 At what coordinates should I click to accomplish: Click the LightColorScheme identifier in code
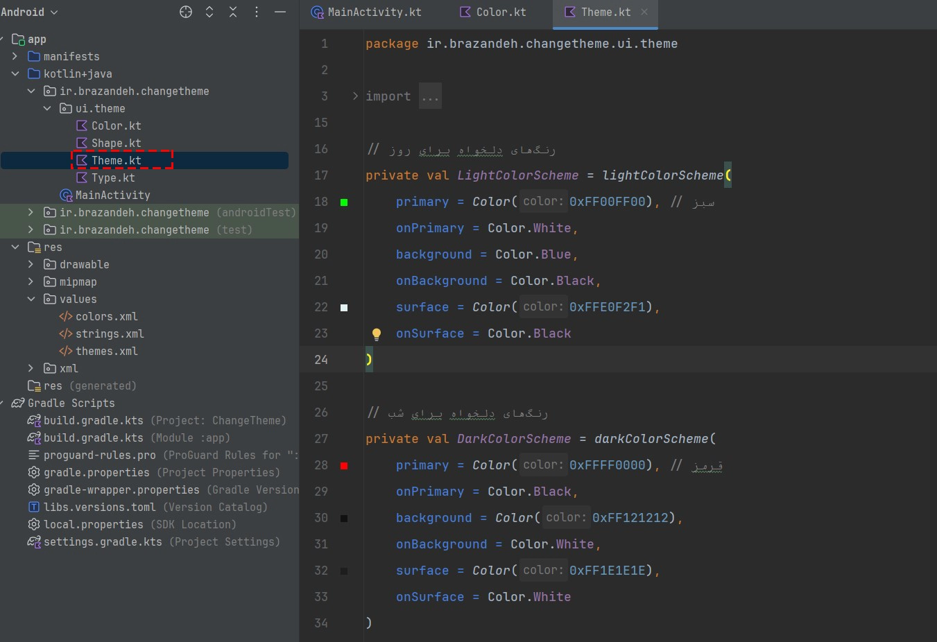click(x=517, y=175)
